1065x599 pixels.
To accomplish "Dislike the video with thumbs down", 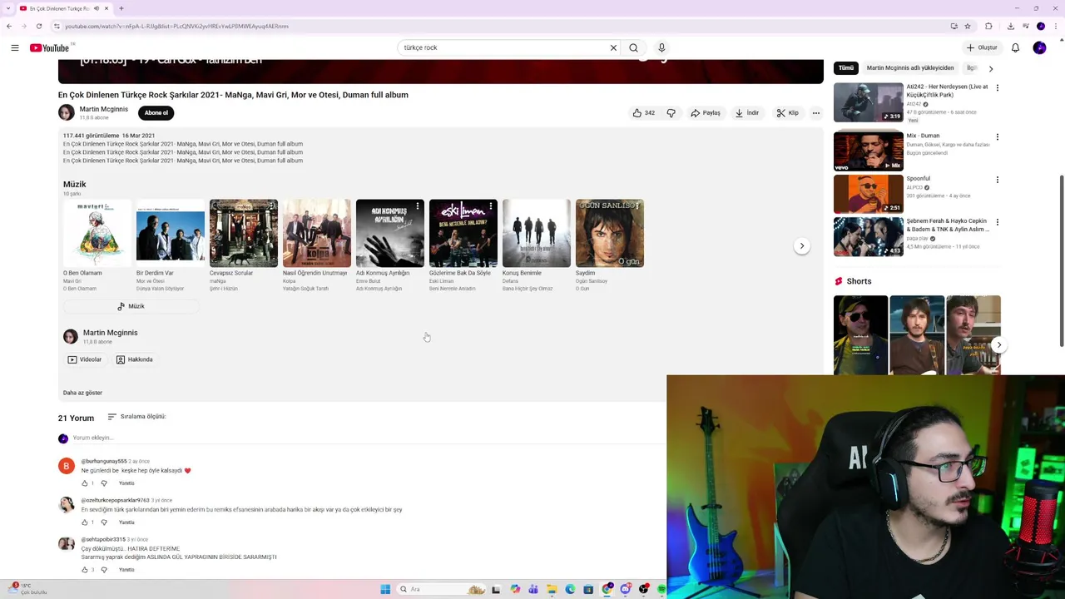I will click(671, 113).
